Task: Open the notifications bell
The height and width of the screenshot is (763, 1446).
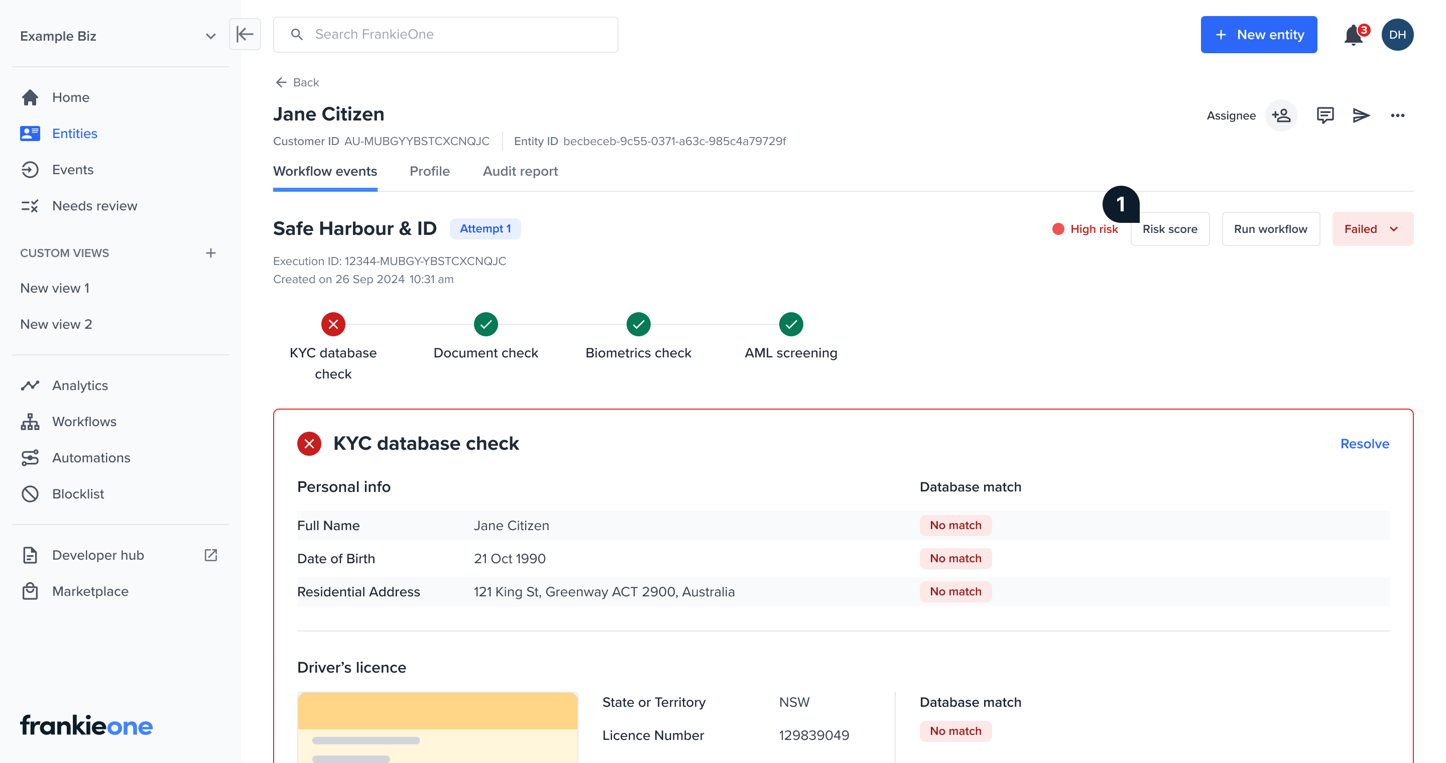Action: [1354, 35]
